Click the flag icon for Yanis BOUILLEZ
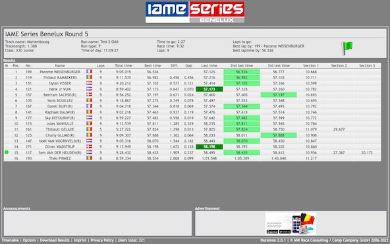Viewport: 390px width, 244px height. 89,100
